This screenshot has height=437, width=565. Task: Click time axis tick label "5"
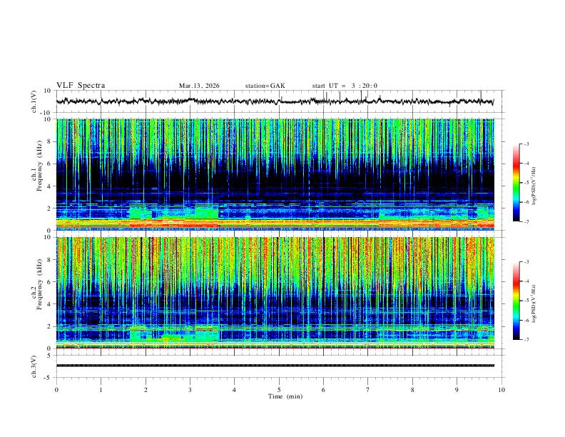coord(279,390)
